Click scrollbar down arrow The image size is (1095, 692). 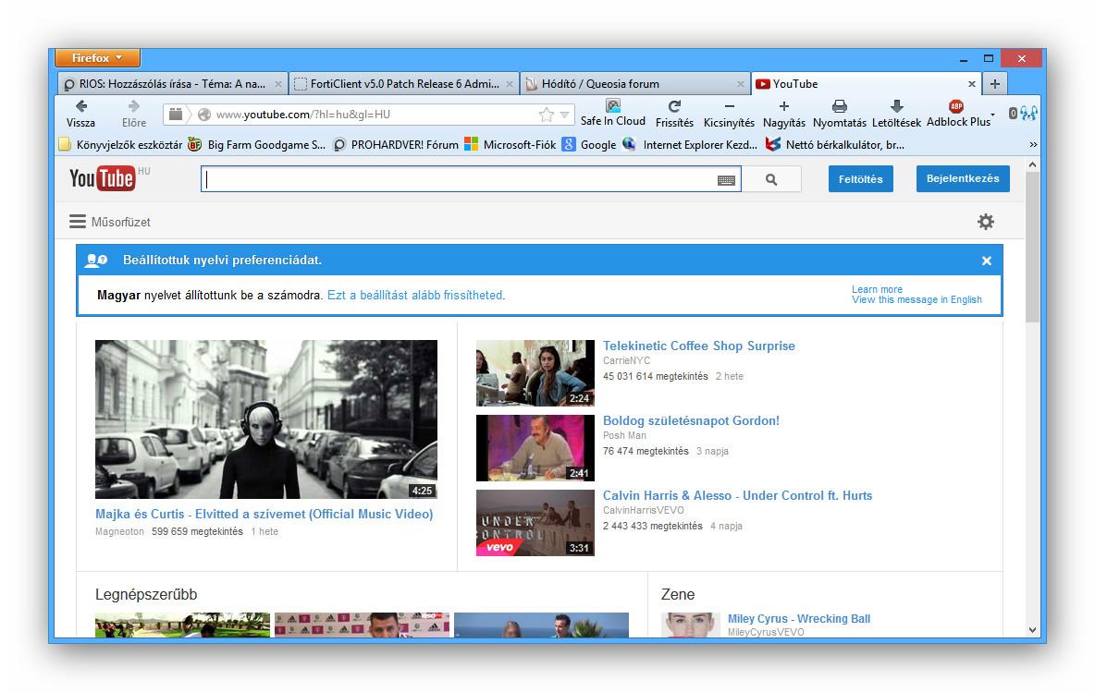tap(1032, 630)
